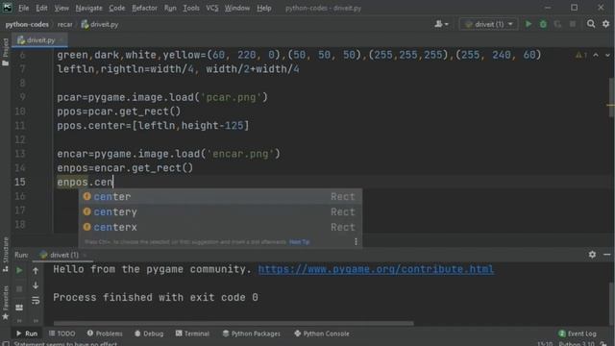Close the driveit.py editor tab
The height and width of the screenshot is (346, 615).
coord(61,40)
